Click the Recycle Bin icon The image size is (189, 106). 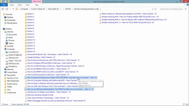pos(5,75)
